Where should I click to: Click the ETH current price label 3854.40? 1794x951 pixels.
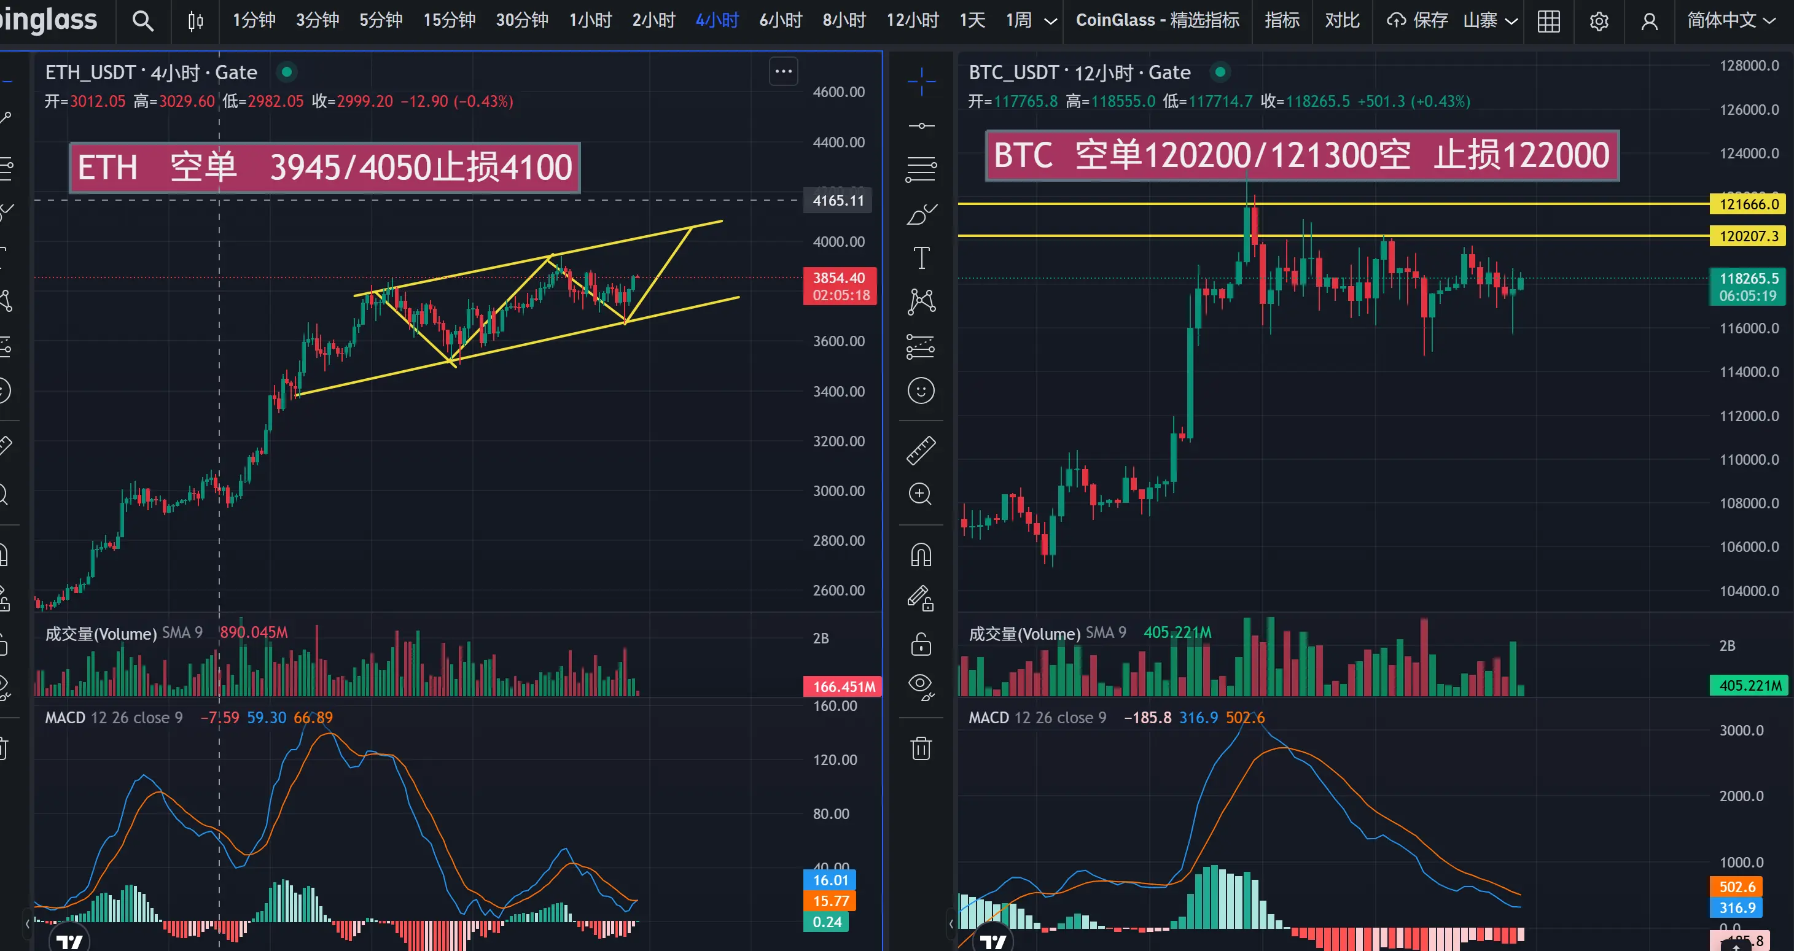coord(839,286)
